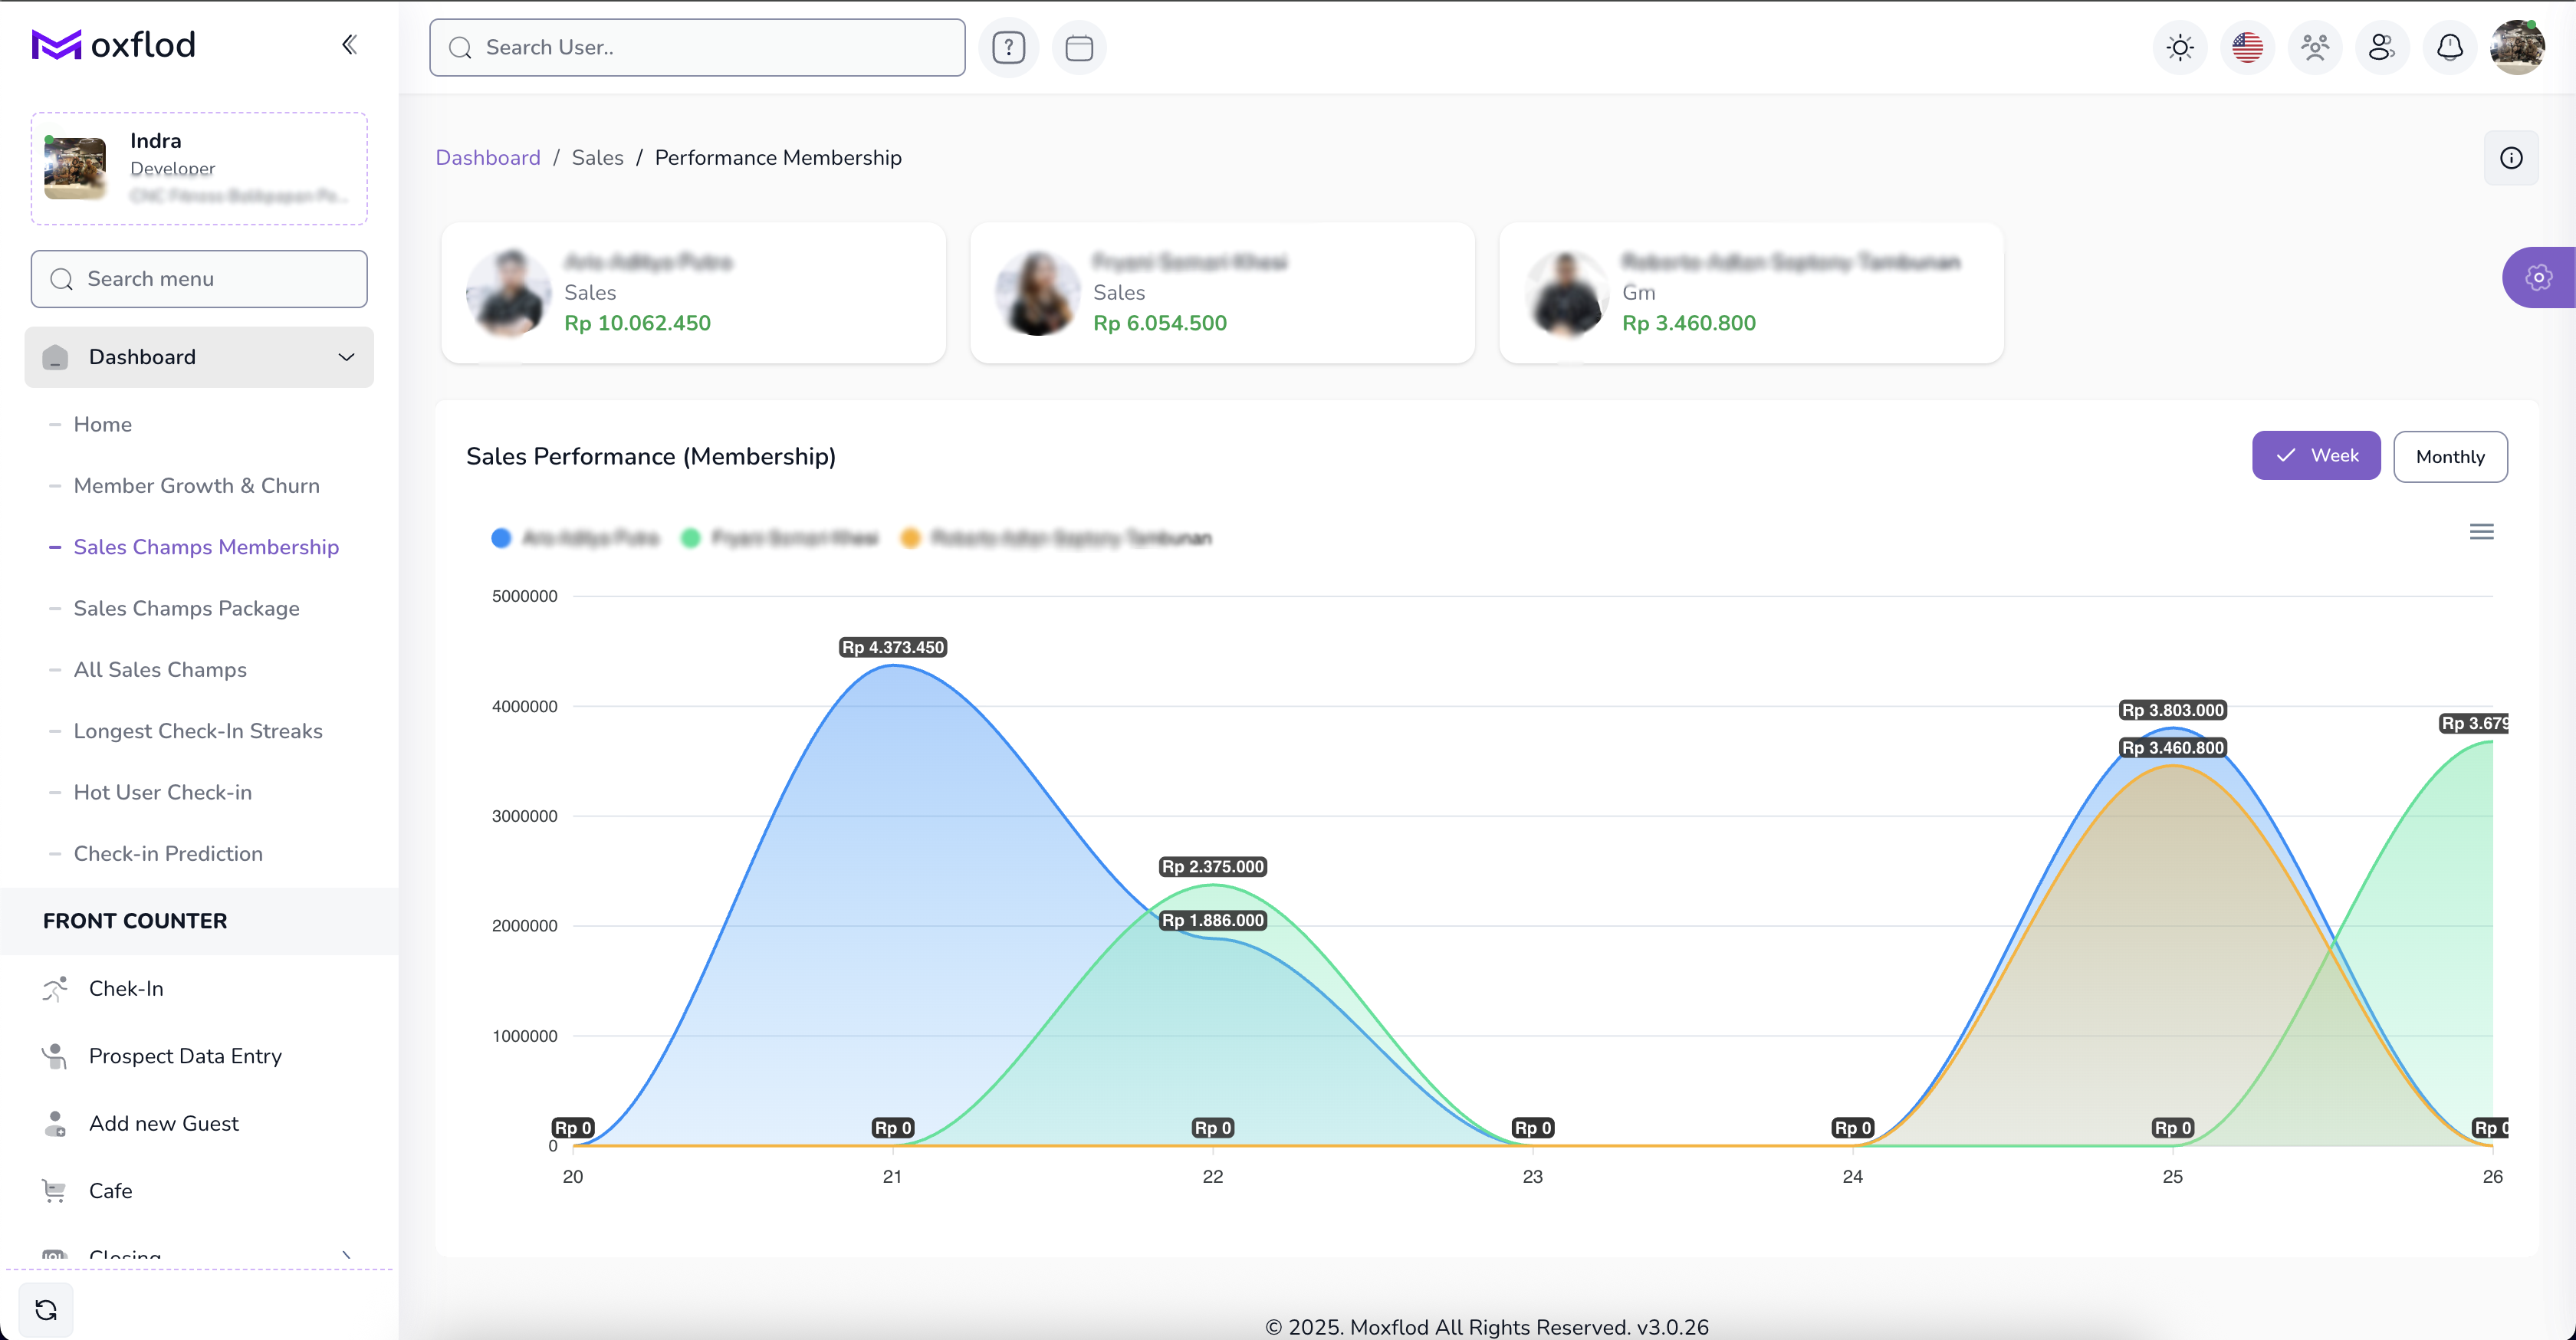2576x1340 pixels.
Task: Collapse the Dashboard section in the sidebar
Action: tap(346, 357)
